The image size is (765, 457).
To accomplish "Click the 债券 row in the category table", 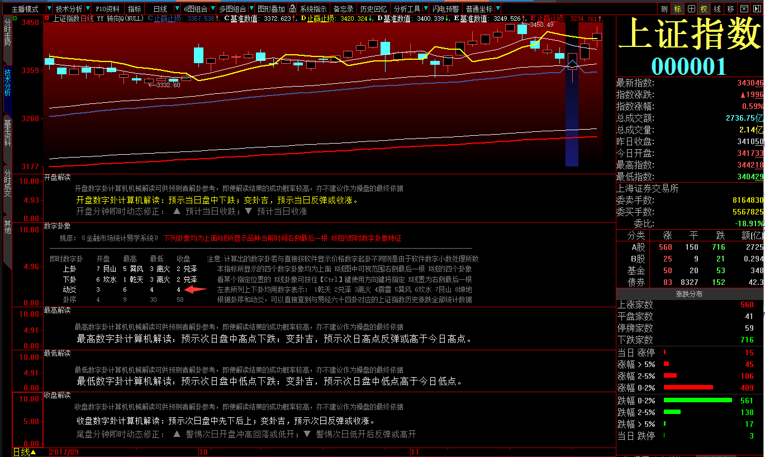I will 690,282.
